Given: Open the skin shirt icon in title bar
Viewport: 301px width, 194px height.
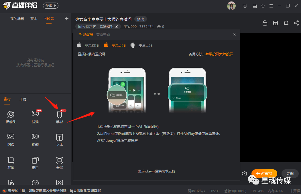Looking at the screenshot, I should click(263, 6).
